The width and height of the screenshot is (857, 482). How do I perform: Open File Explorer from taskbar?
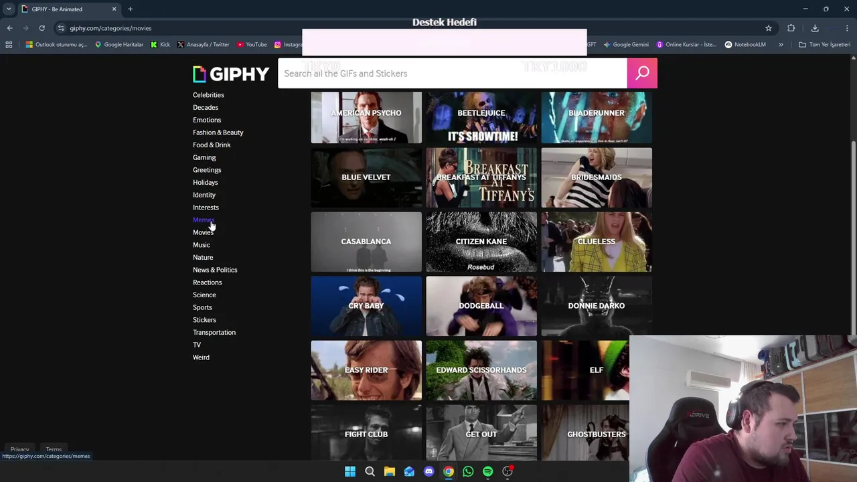point(389,472)
